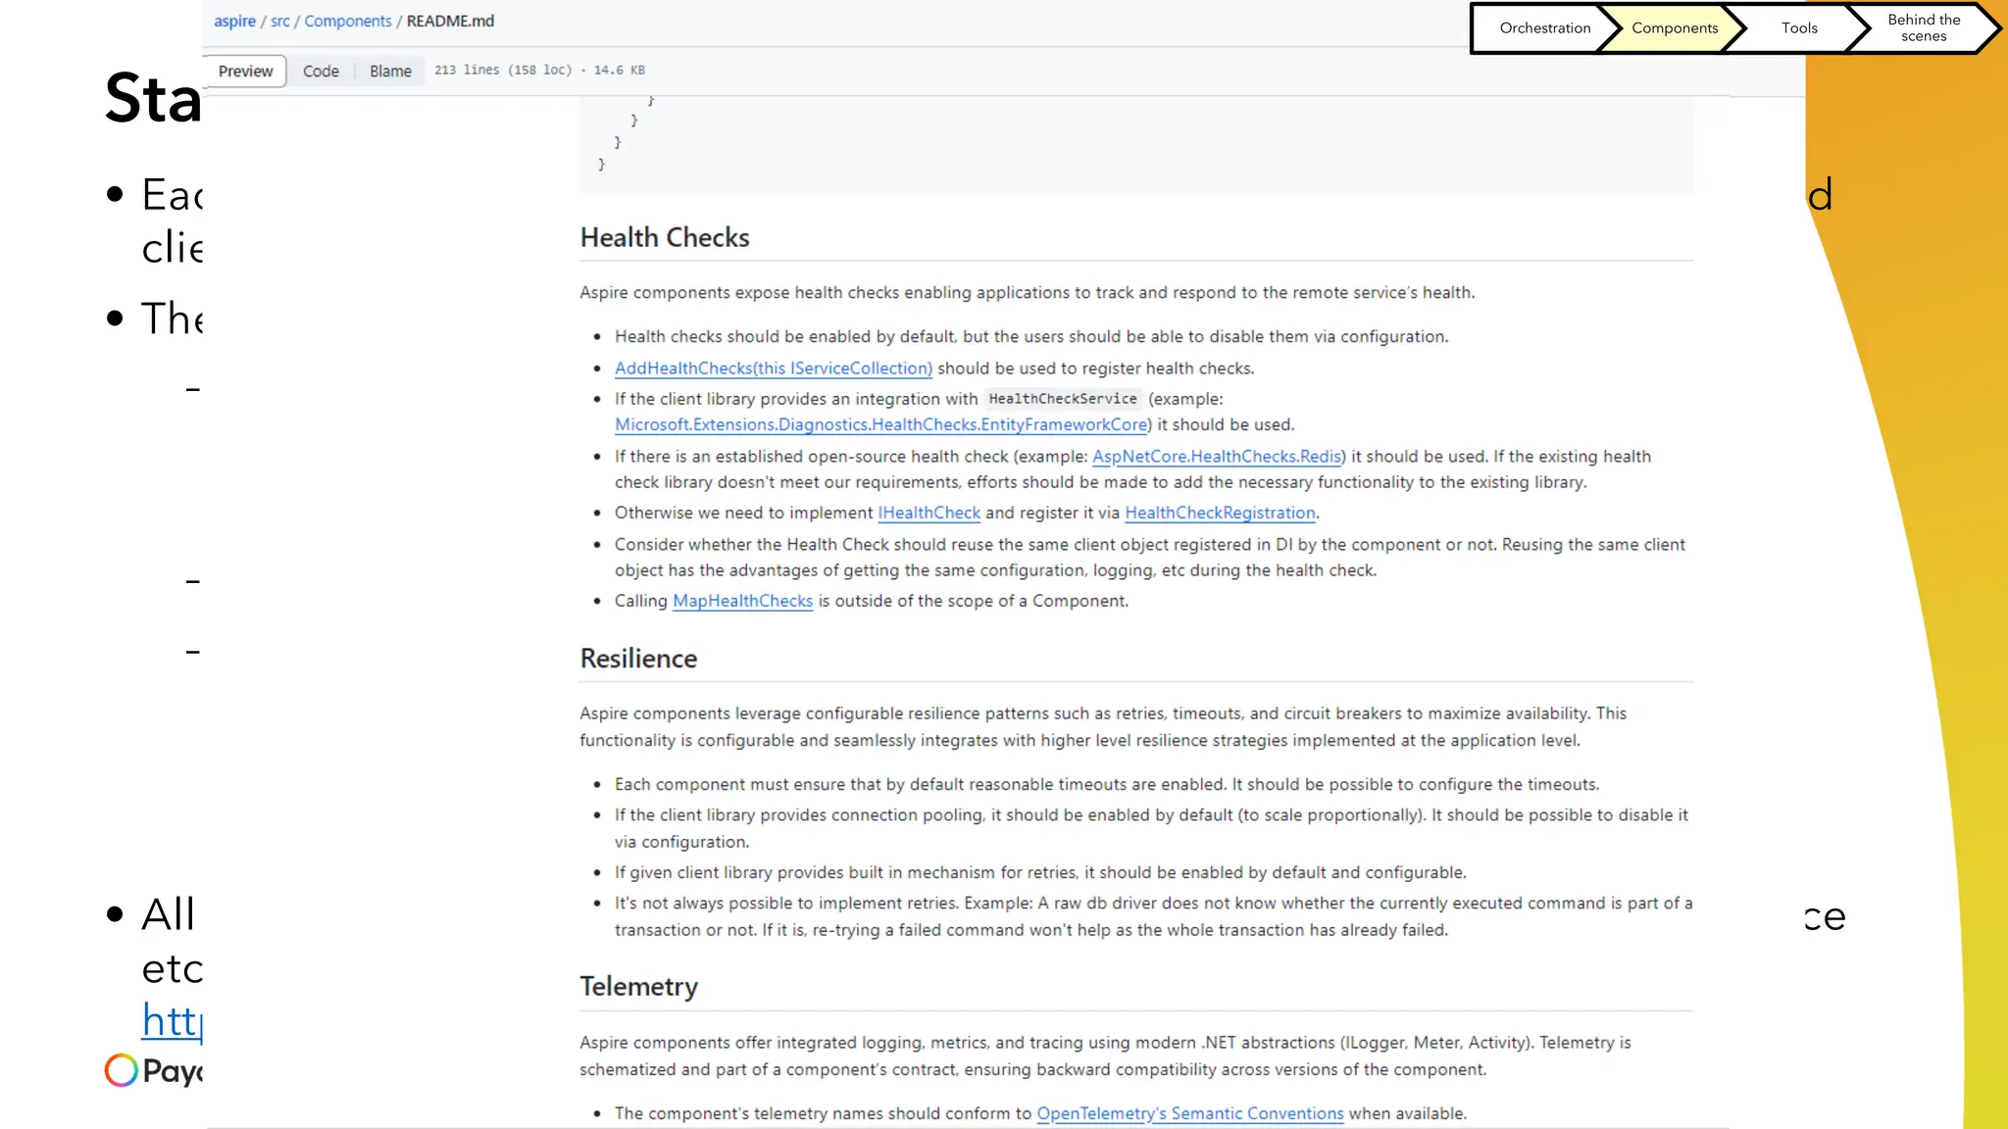
Task: Open Behind the scenes section
Action: click(x=1923, y=28)
